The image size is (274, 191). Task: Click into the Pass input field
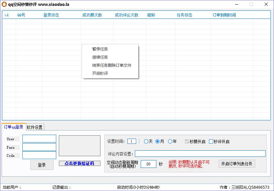[39, 147]
